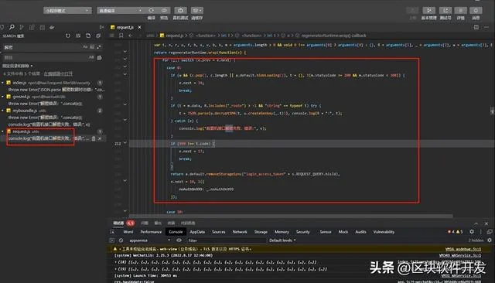Click the open in editor link
The height and width of the screenshot is (283, 495).
click(58, 73)
